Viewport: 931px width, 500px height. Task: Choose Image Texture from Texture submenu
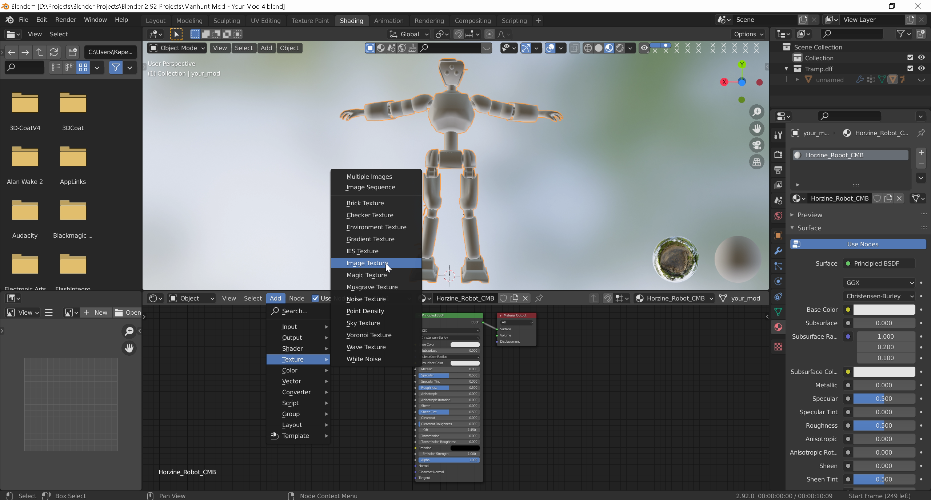[x=367, y=263]
